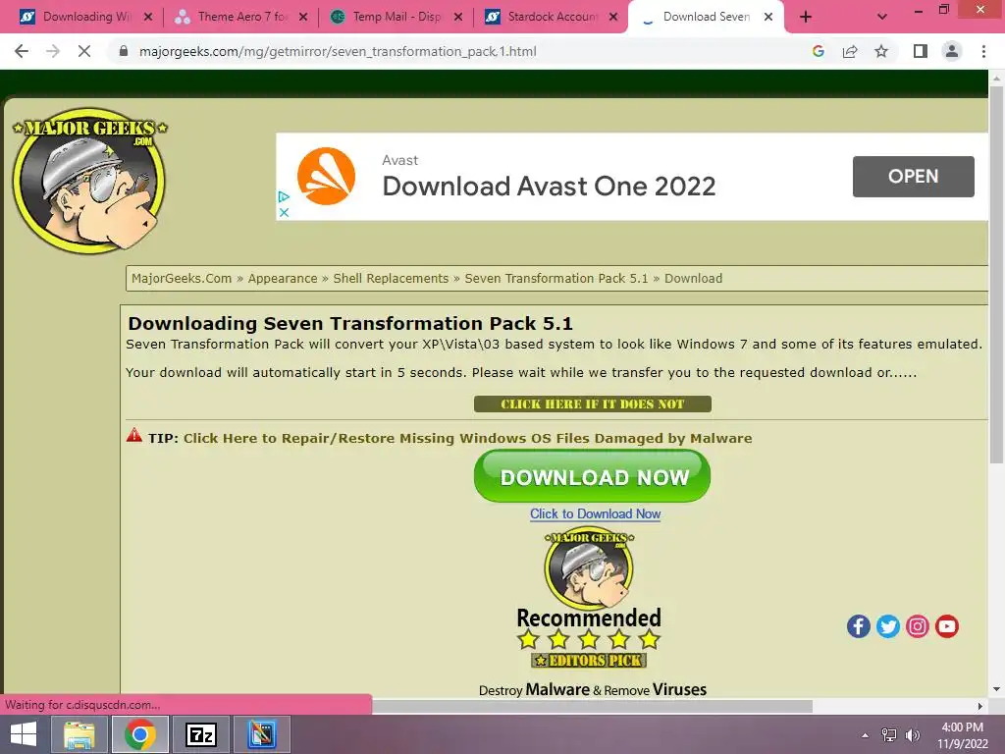
Task: Click the MajorGeeks site logo
Action: coord(89,181)
